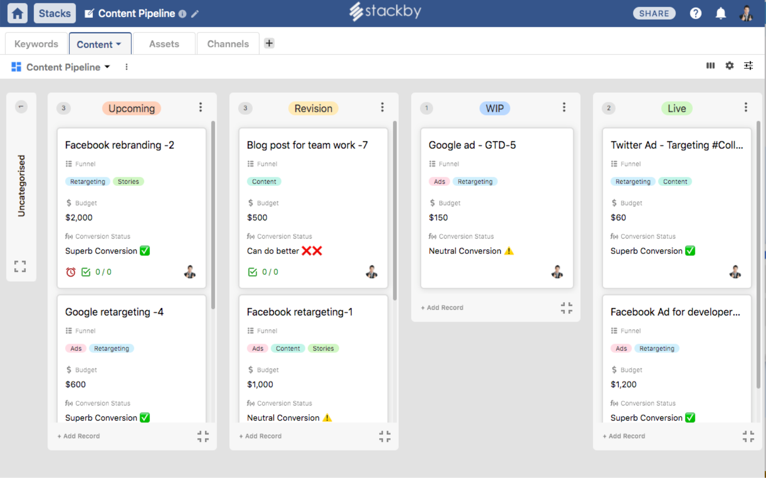Open the Upcoming column three-dot menu
Screen dimensions: 766x478
201,108
